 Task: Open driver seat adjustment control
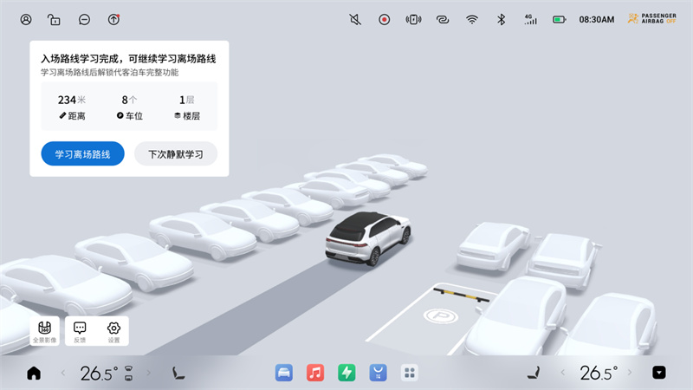pos(179,374)
